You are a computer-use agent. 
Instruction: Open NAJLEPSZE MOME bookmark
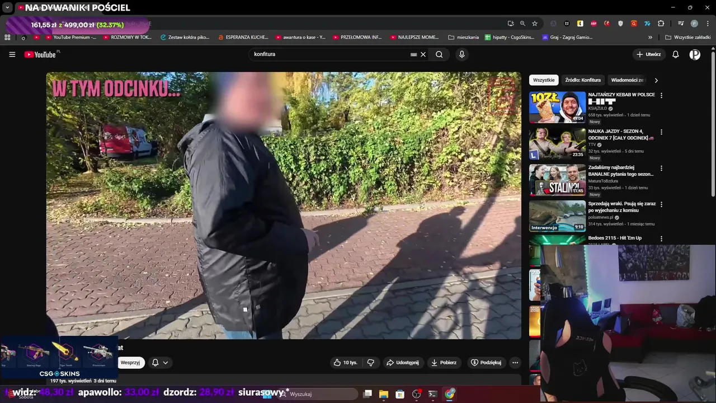click(x=414, y=38)
